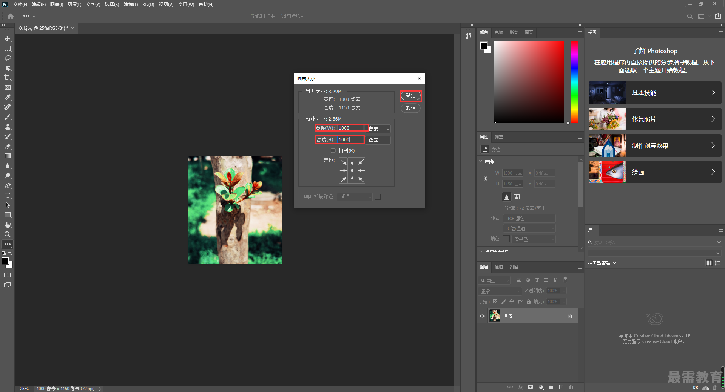Open layer style fx icon
This screenshot has height=392, width=725.
pos(520,387)
